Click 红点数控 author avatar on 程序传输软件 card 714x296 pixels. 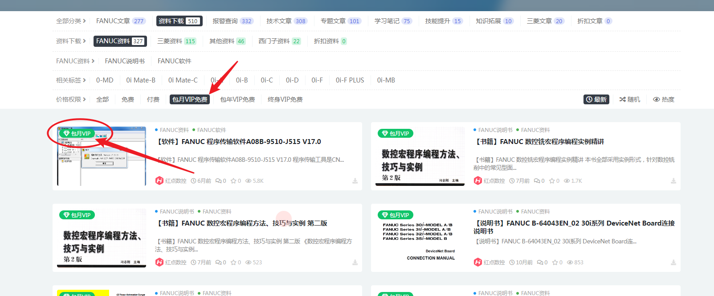pyautogui.click(x=159, y=181)
